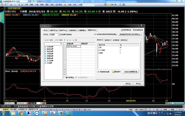Click the move down arrow icon

pyautogui.click(x=67, y=40)
